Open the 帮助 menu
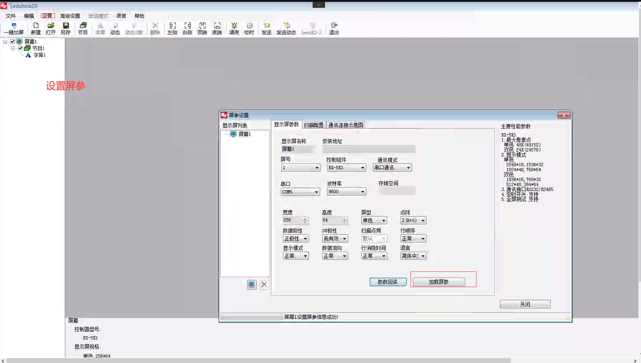 139,16
